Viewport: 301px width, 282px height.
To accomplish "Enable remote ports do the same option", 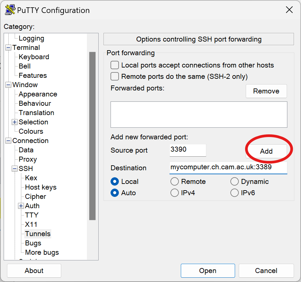I will (115, 76).
